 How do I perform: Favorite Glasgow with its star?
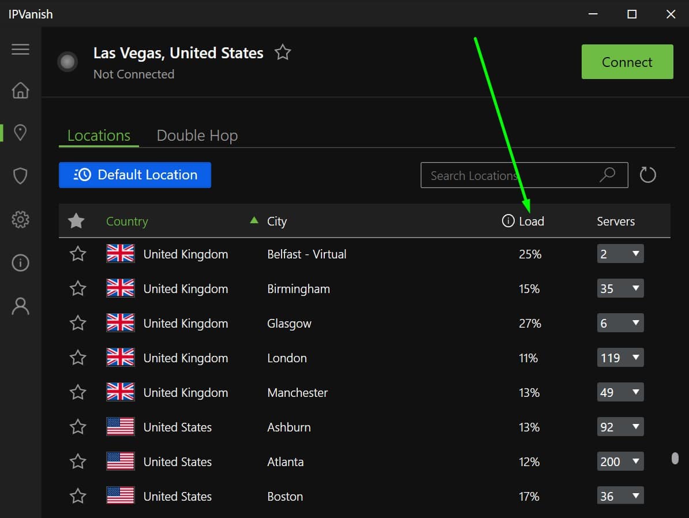click(78, 323)
